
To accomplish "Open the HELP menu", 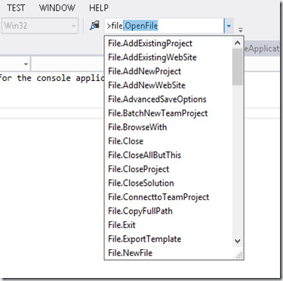I will [99, 8].
